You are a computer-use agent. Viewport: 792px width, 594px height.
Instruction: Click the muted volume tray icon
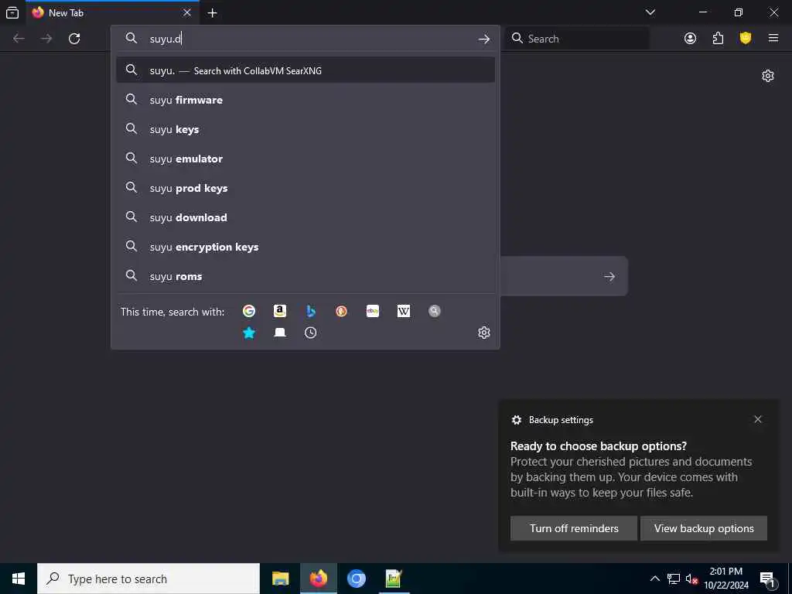(691, 579)
